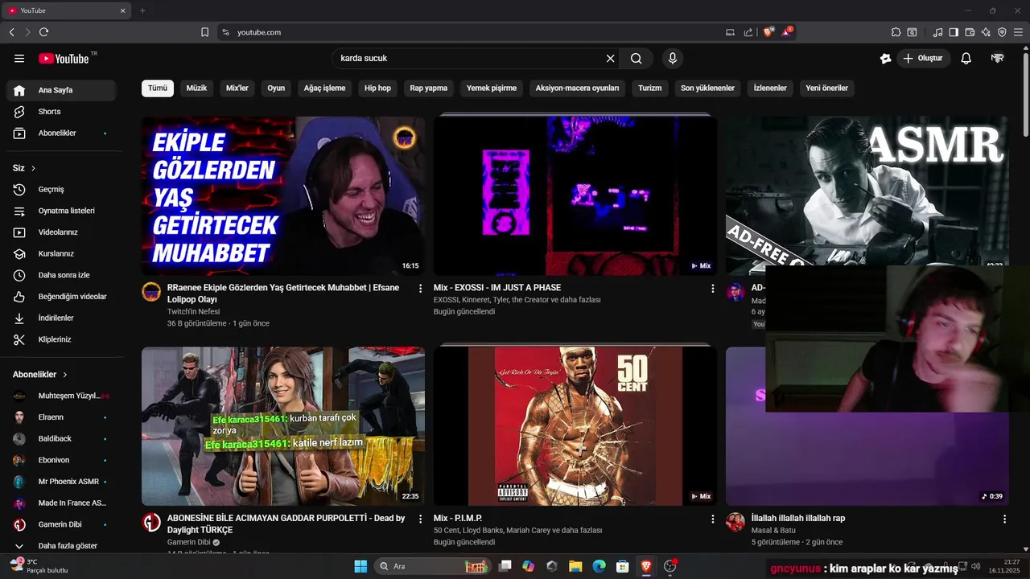Click the magnifier search button
Image resolution: width=1030 pixels, height=579 pixels.
click(x=637, y=59)
